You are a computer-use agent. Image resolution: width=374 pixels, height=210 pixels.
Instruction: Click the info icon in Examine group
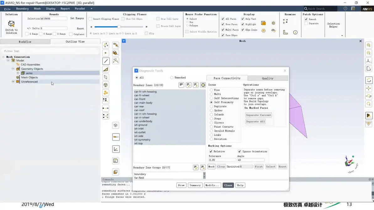click(x=295, y=32)
